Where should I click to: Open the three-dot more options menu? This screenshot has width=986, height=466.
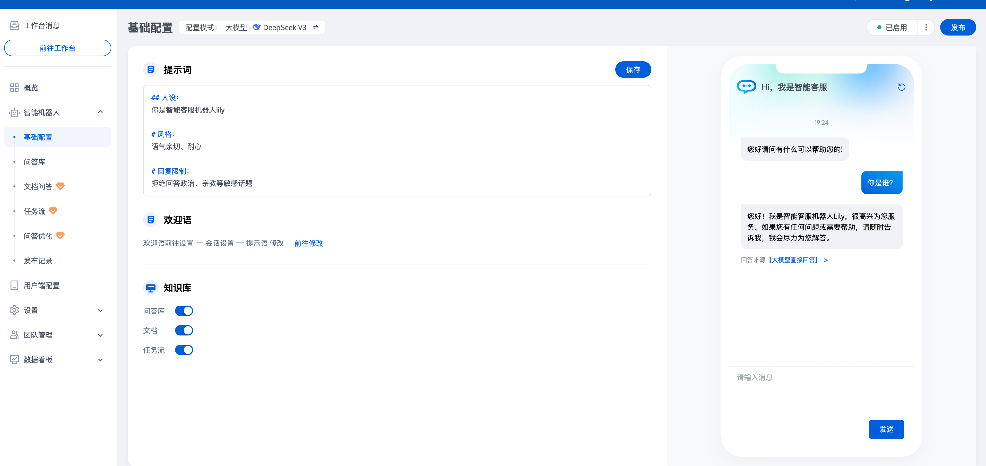click(926, 28)
